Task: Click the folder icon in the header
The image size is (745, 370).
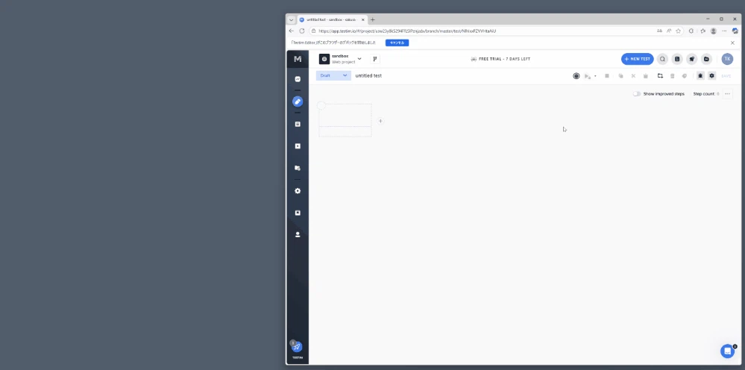Action: point(706,59)
